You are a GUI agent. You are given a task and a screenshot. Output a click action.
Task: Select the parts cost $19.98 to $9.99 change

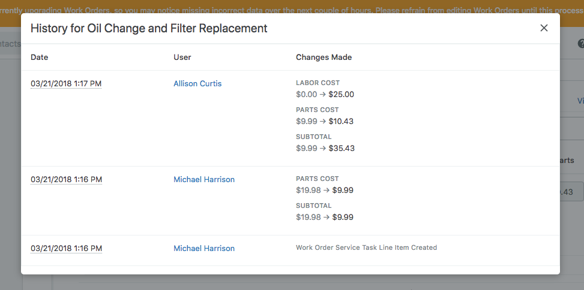tap(325, 191)
